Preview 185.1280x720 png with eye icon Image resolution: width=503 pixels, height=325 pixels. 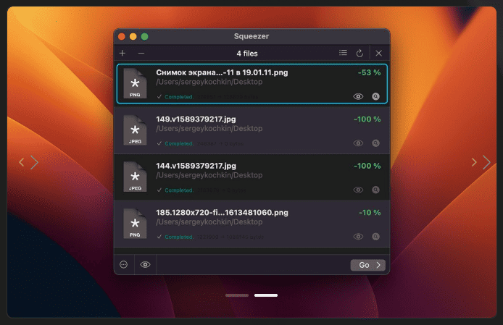(x=358, y=237)
